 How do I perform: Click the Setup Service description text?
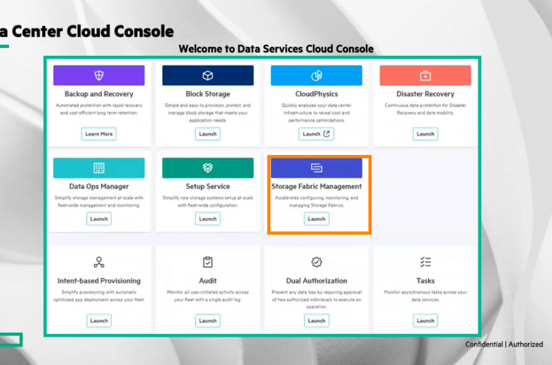(x=207, y=202)
